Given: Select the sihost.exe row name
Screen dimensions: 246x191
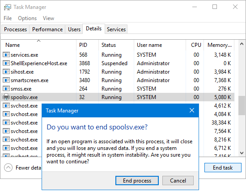Looking at the screenshot, I should 22,72.
